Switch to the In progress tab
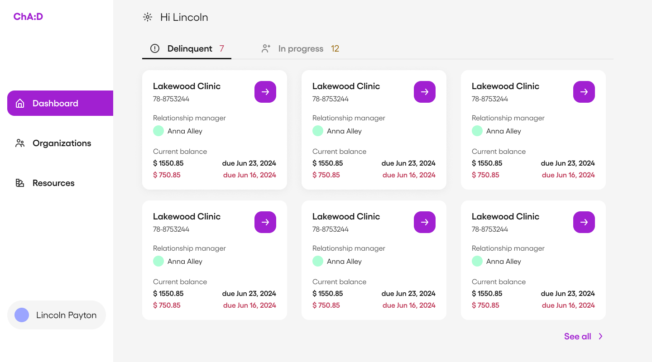Viewport: 652px width, 362px height. [x=301, y=49]
